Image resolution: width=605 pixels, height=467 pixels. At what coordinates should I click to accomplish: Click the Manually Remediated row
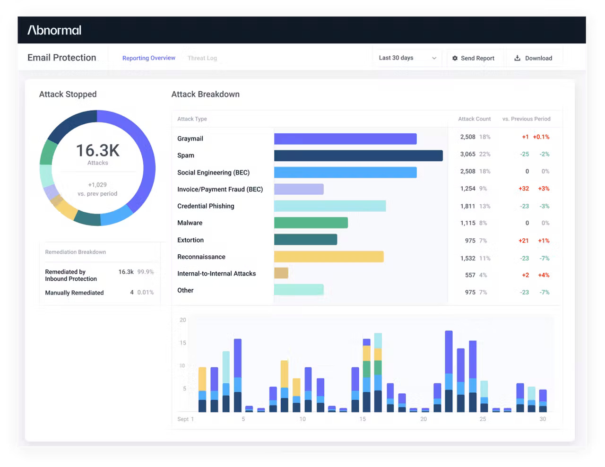point(74,293)
